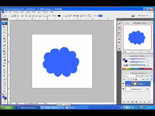The width and height of the screenshot is (155, 116).
Task: Select the Gradient tool
Action: (4, 60)
